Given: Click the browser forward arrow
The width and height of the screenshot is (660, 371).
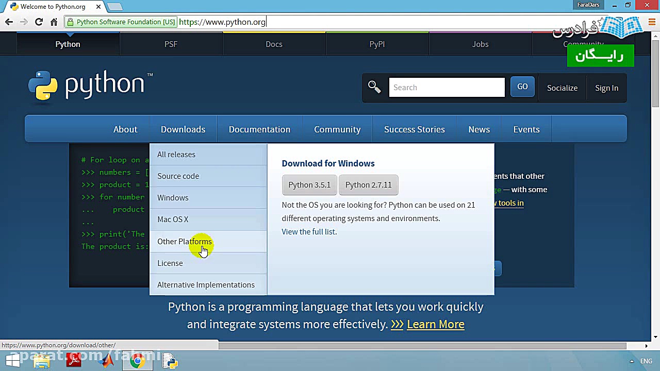Looking at the screenshot, I should click(x=24, y=22).
